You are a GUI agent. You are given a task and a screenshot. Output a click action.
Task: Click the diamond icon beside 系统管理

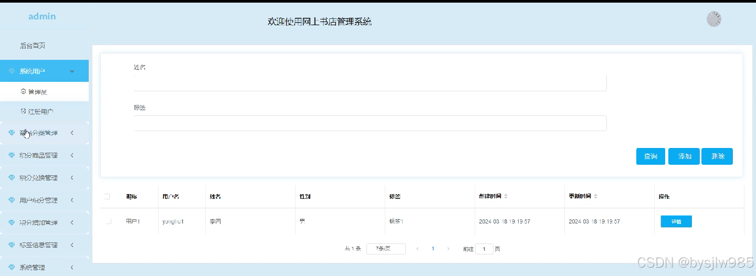(12, 268)
